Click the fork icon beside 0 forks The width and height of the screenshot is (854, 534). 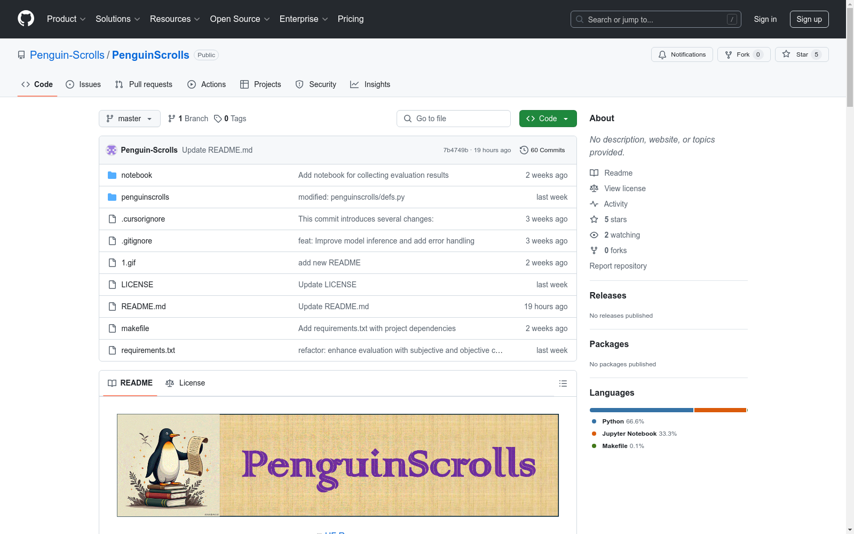coord(594,250)
